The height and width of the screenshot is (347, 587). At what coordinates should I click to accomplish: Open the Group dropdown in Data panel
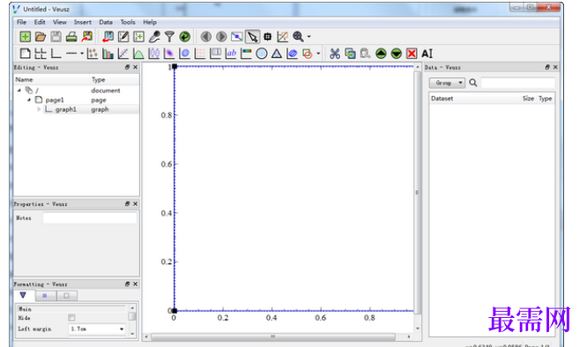(x=447, y=83)
